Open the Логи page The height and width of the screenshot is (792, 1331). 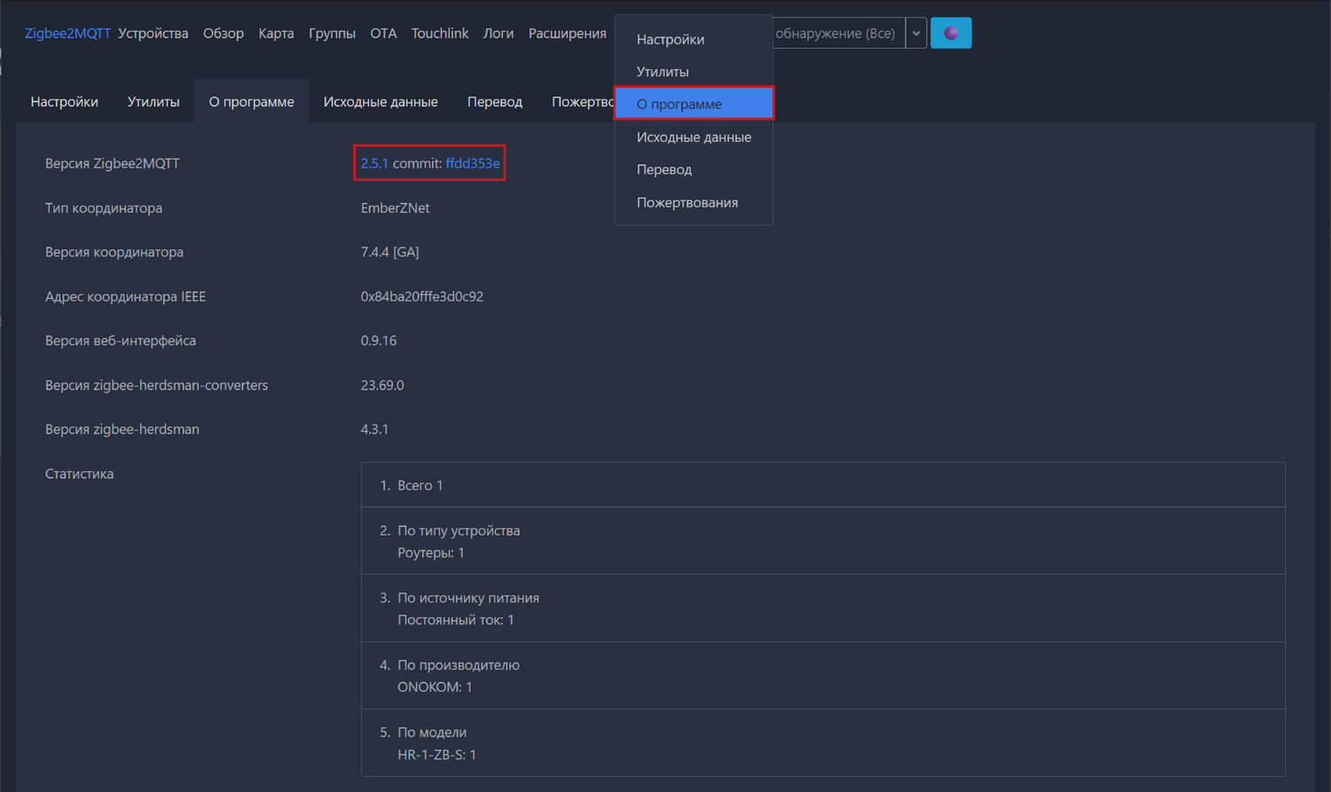498,33
